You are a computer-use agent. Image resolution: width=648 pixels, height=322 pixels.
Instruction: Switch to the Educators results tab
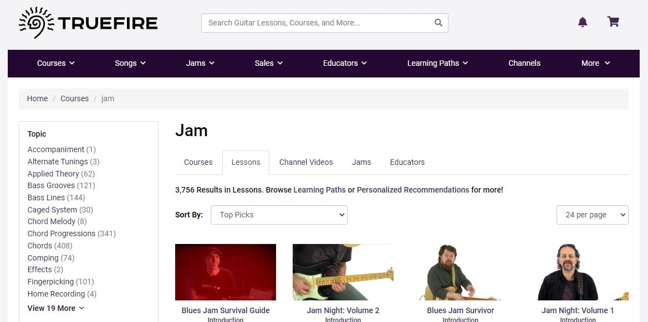click(407, 162)
